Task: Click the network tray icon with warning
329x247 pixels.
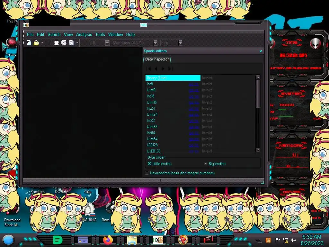Action: tap(286, 240)
